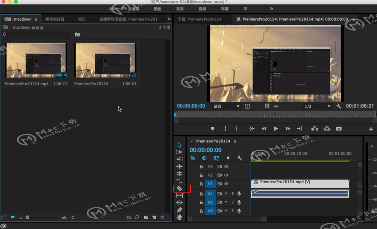Select the Rate Stretch tool
This screenshot has width=377, height=229.
click(179, 181)
